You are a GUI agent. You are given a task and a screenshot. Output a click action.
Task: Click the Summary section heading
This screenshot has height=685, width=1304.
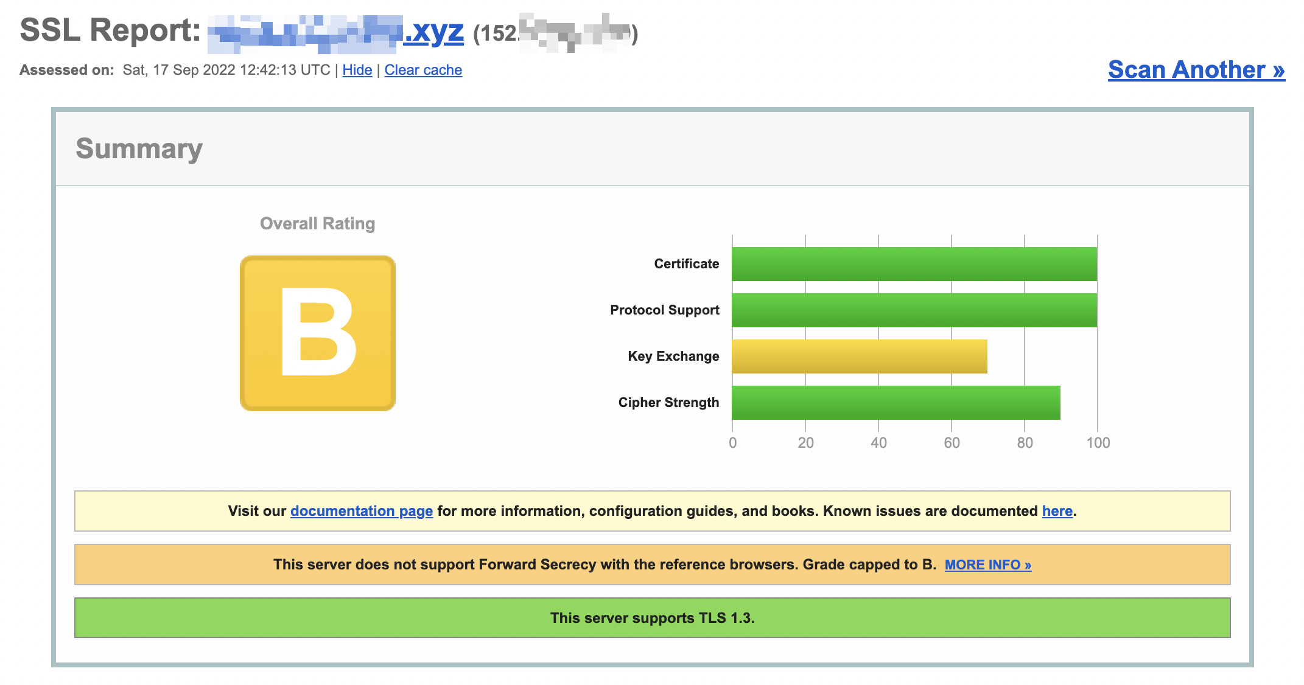pos(139,148)
